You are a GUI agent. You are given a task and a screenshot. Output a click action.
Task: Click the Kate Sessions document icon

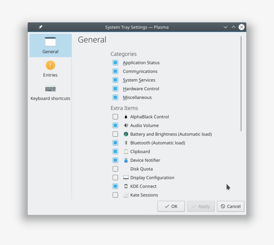coord(126,195)
